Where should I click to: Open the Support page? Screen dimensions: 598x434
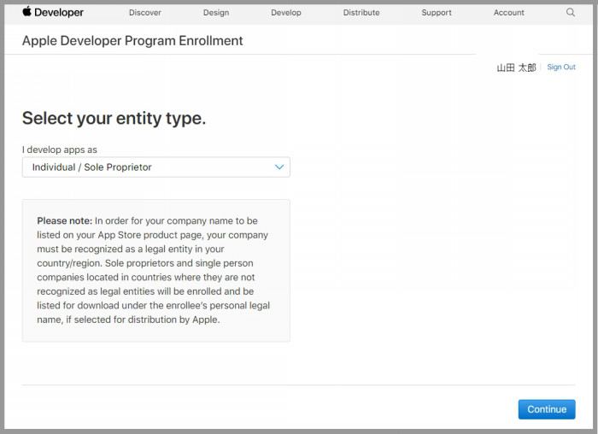coord(437,13)
